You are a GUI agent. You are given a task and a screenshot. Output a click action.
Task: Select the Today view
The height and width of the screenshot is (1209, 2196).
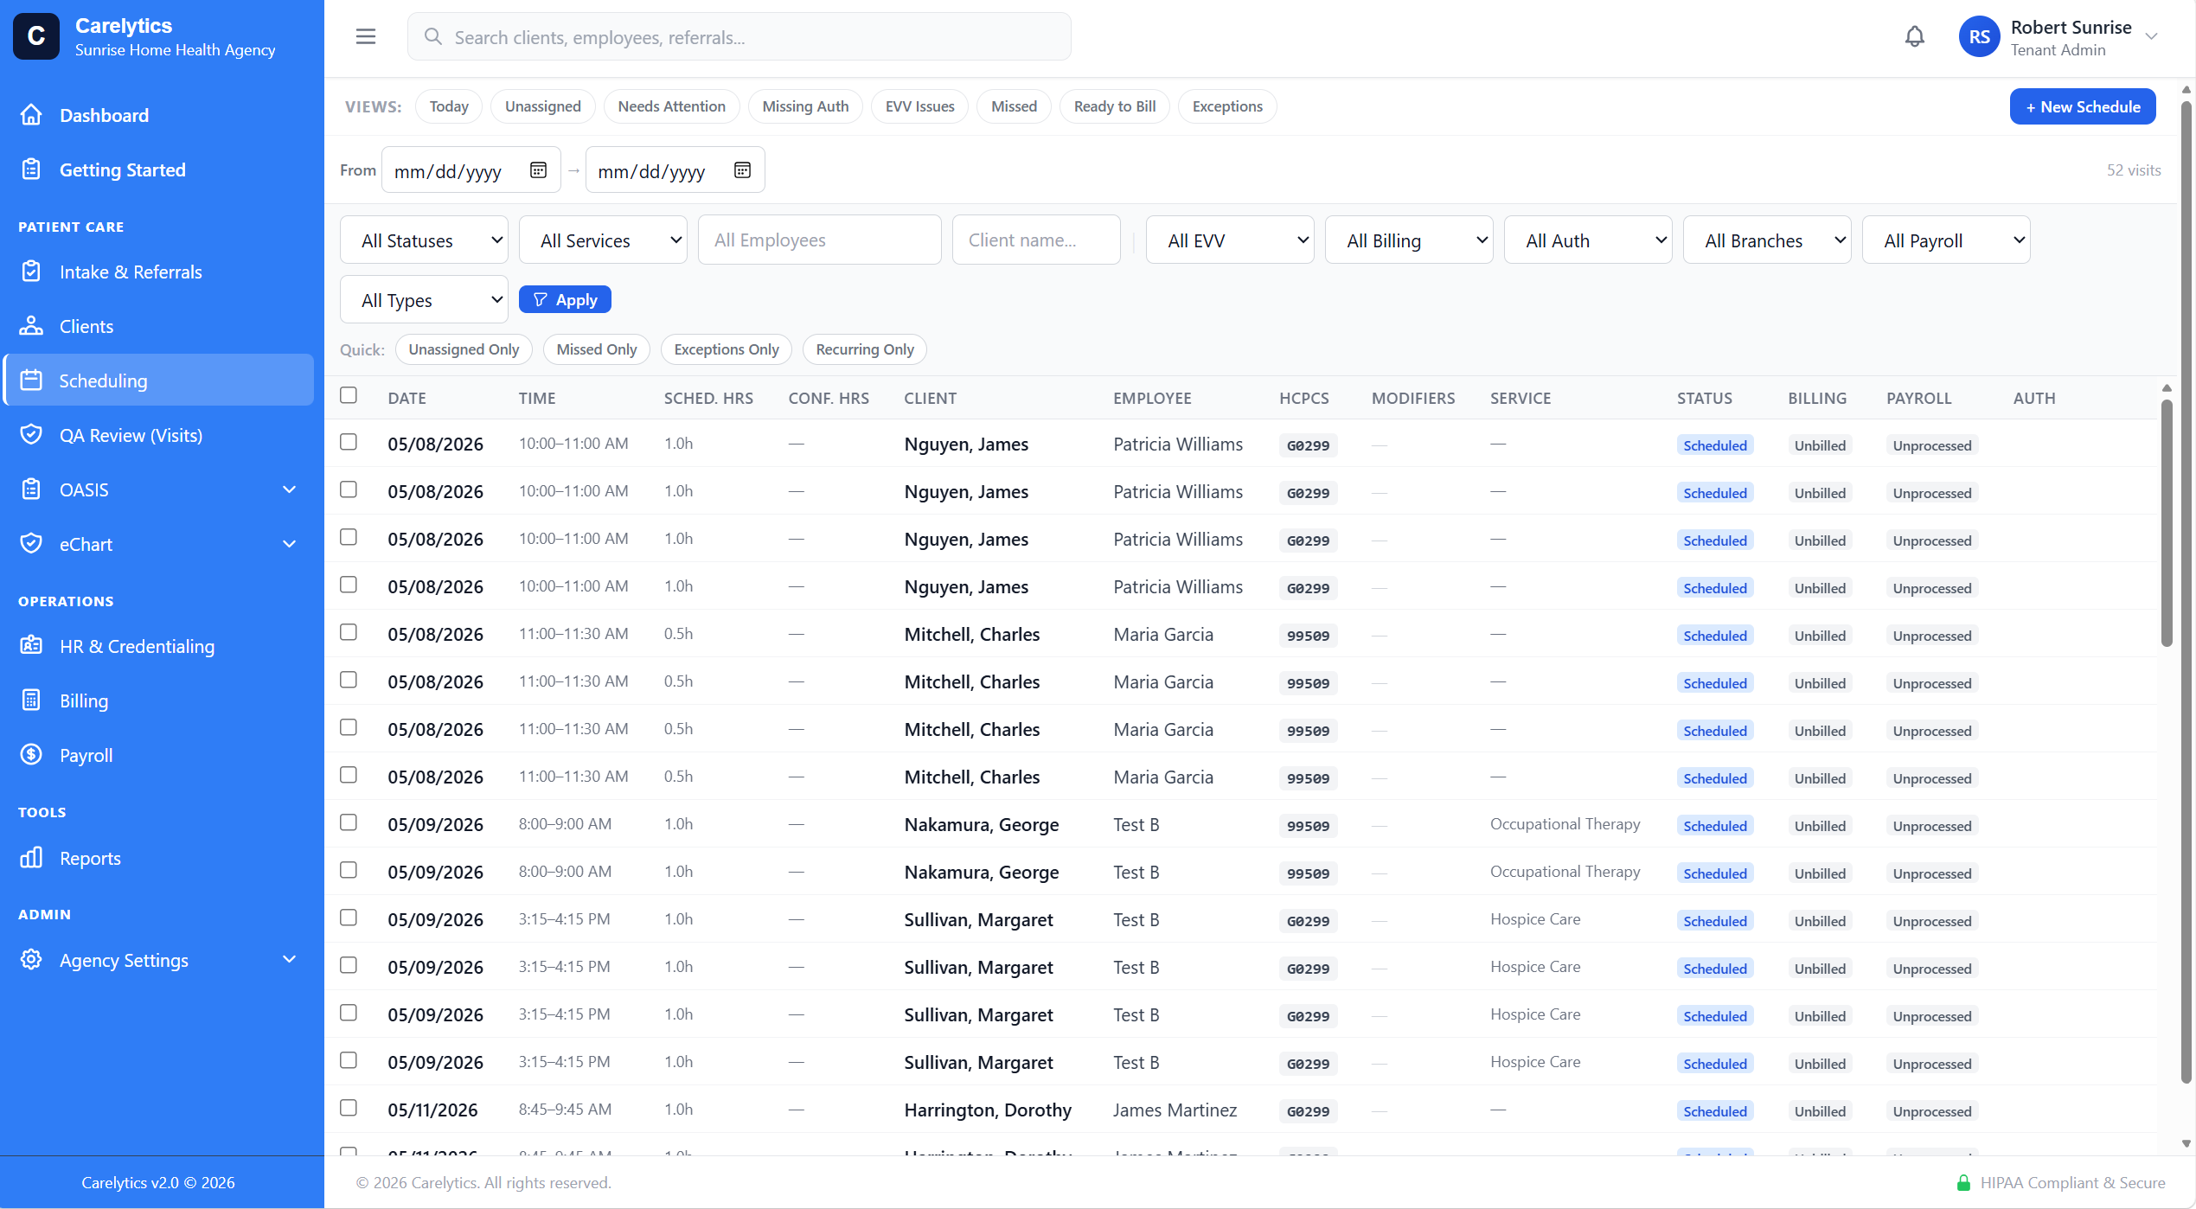[x=449, y=106]
